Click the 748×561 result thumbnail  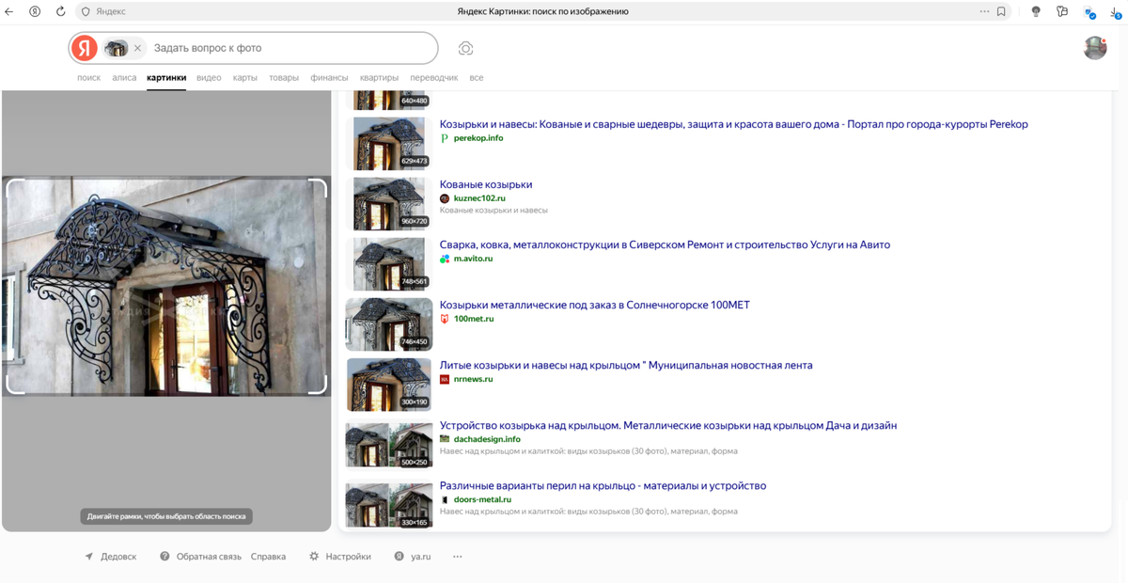tap(389, 263)
